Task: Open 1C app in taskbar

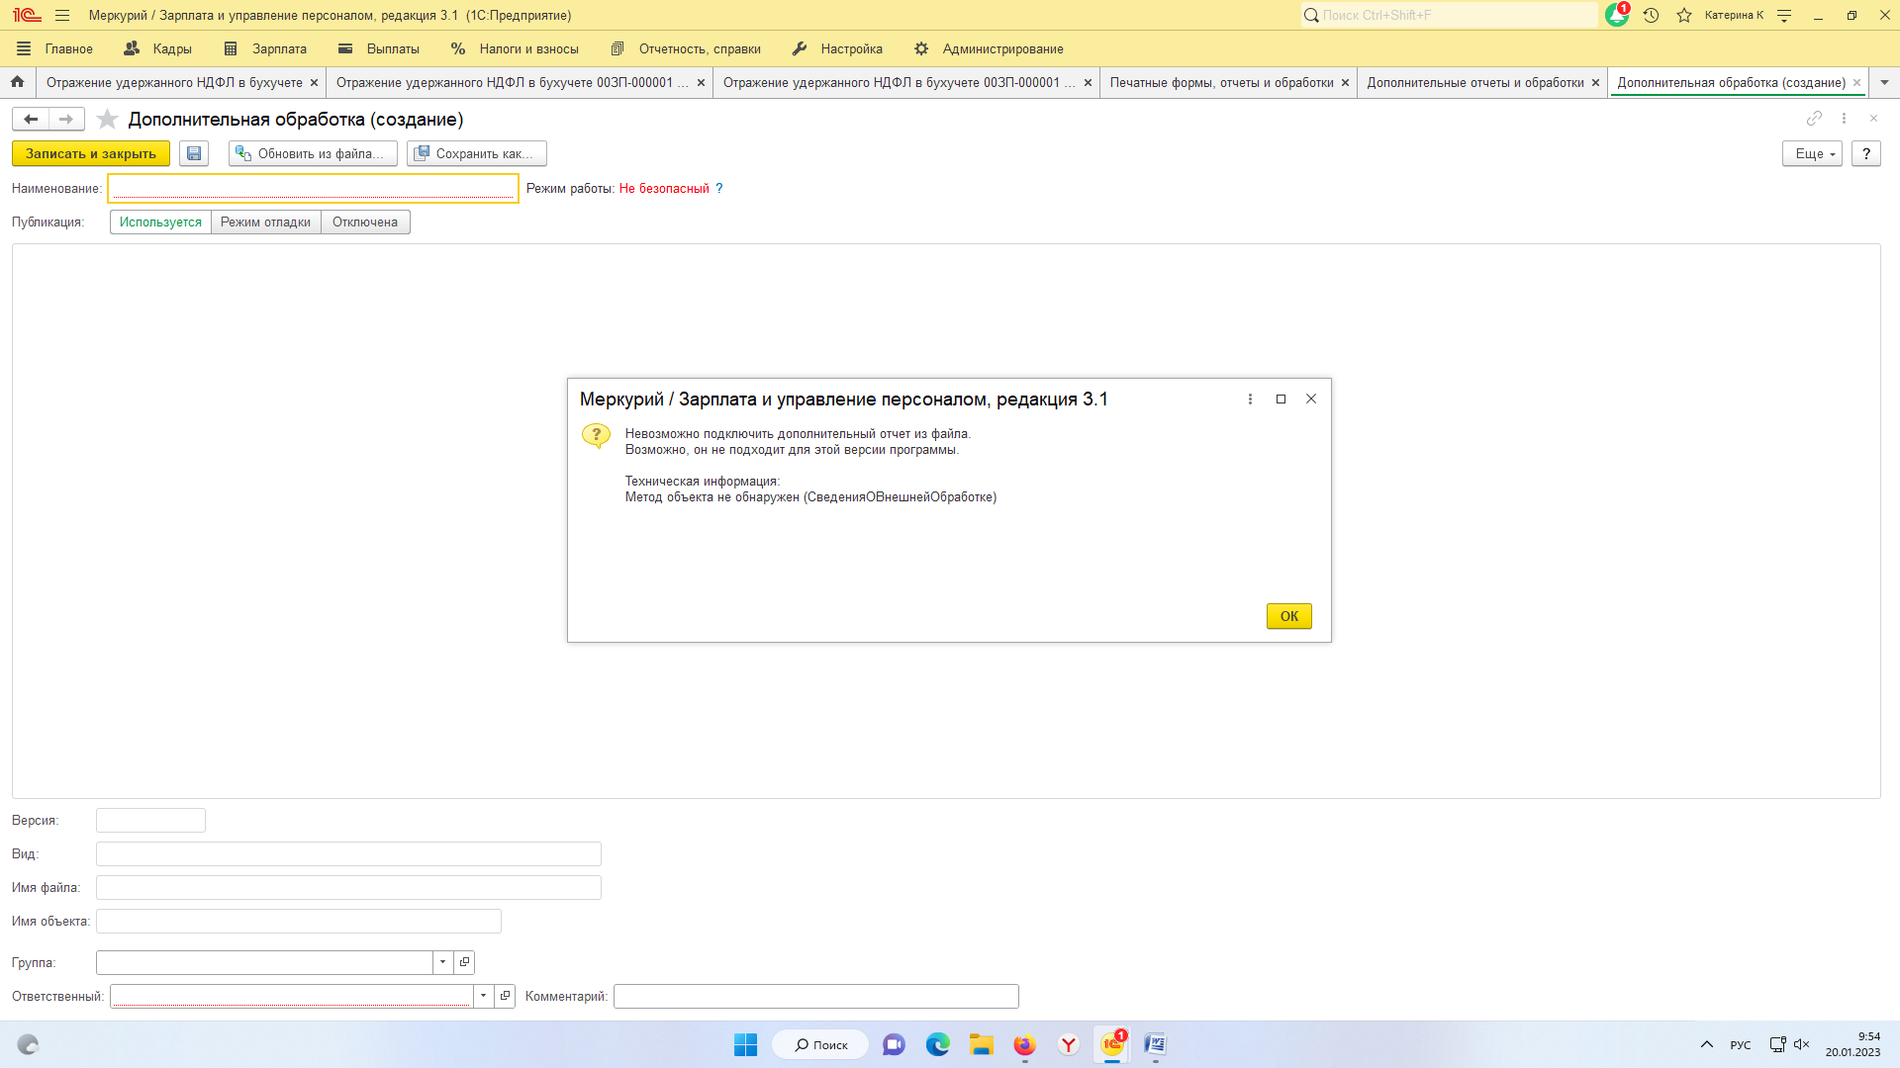Action: [x=1112, y=1044]
